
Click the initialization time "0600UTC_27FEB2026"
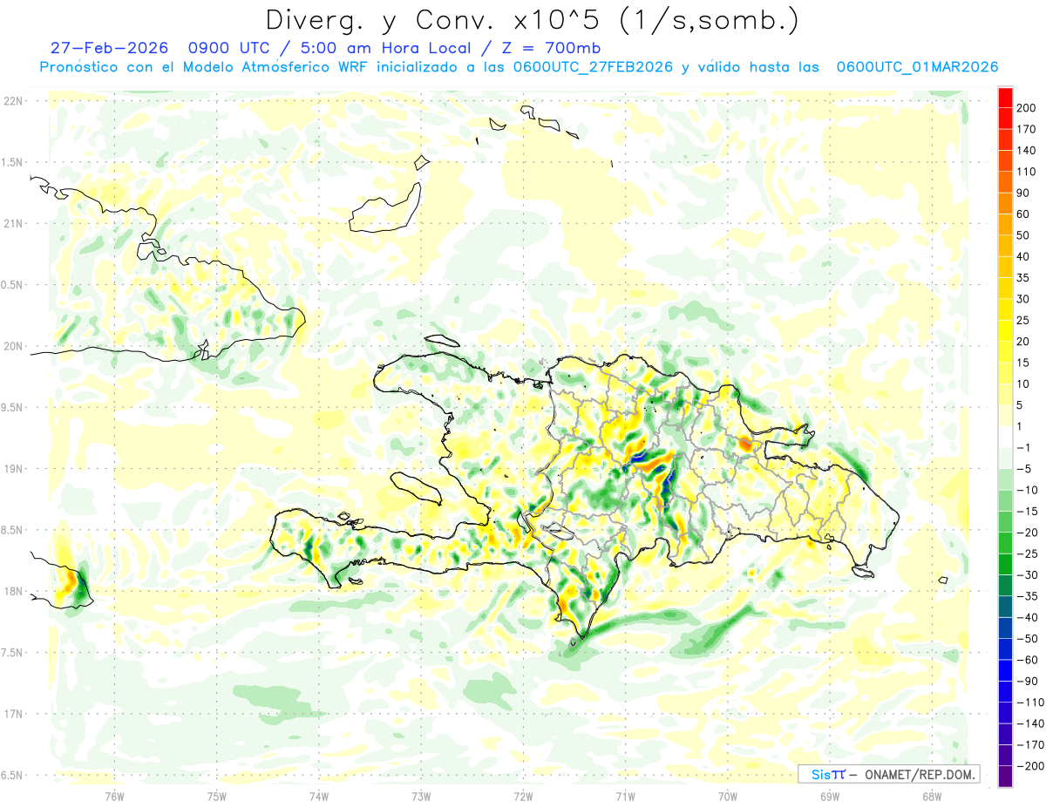592,67
